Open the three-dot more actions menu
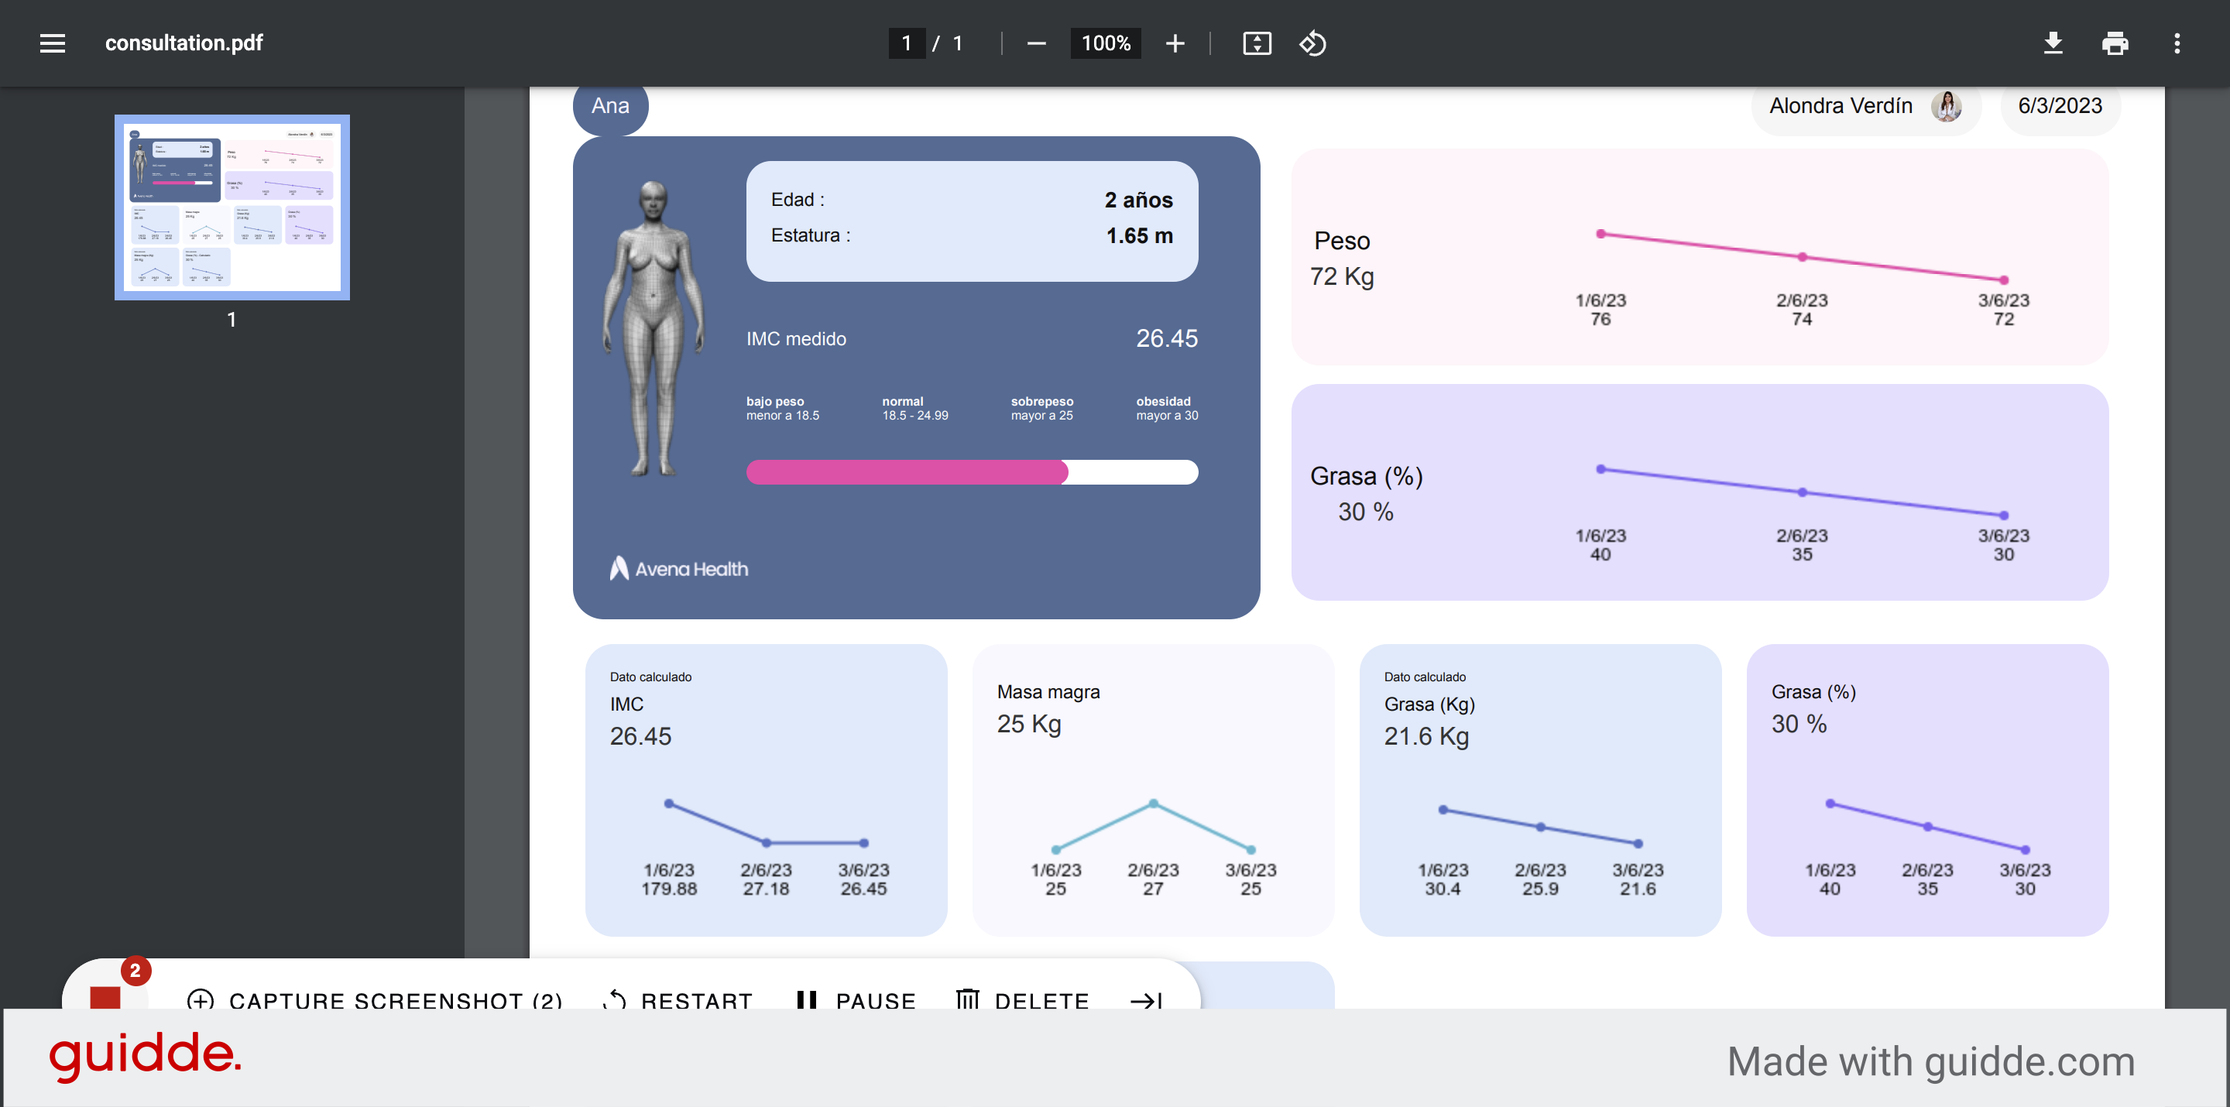 coord(2177,43)
